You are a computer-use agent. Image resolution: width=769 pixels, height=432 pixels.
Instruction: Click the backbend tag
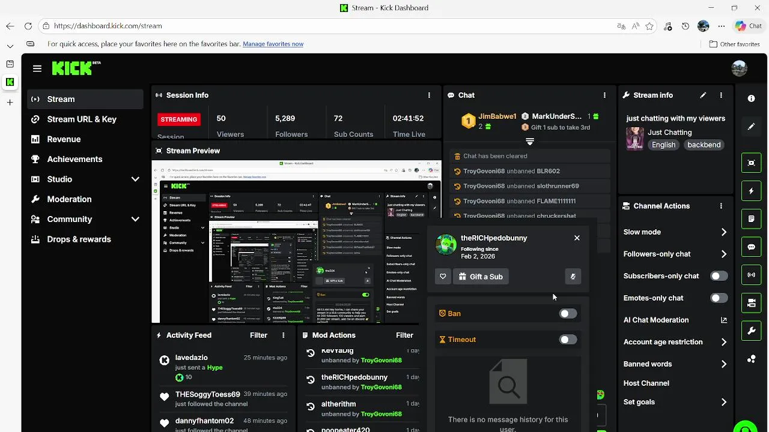pos(704,145)
